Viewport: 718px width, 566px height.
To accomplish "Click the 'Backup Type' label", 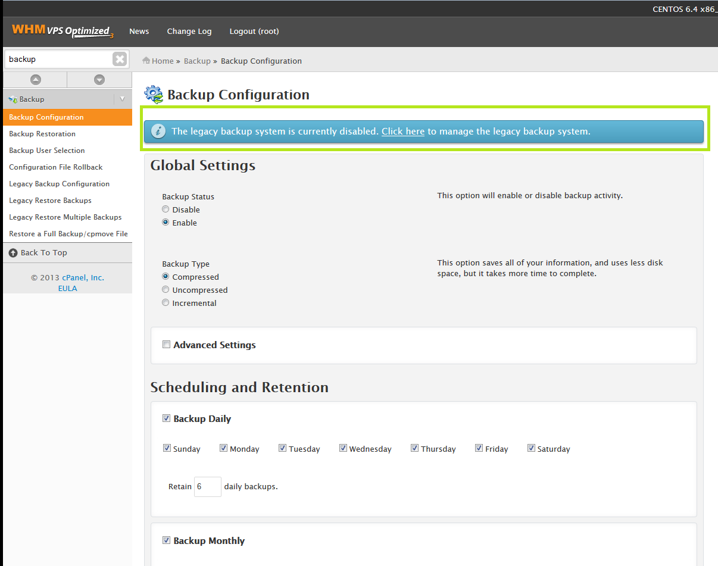I will click(x=186, y=264).
